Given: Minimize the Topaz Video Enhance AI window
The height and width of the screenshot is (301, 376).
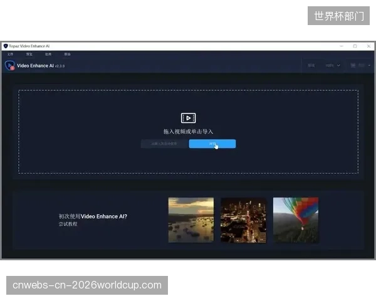Looking at the screenshot, I should tap(342, 46).
